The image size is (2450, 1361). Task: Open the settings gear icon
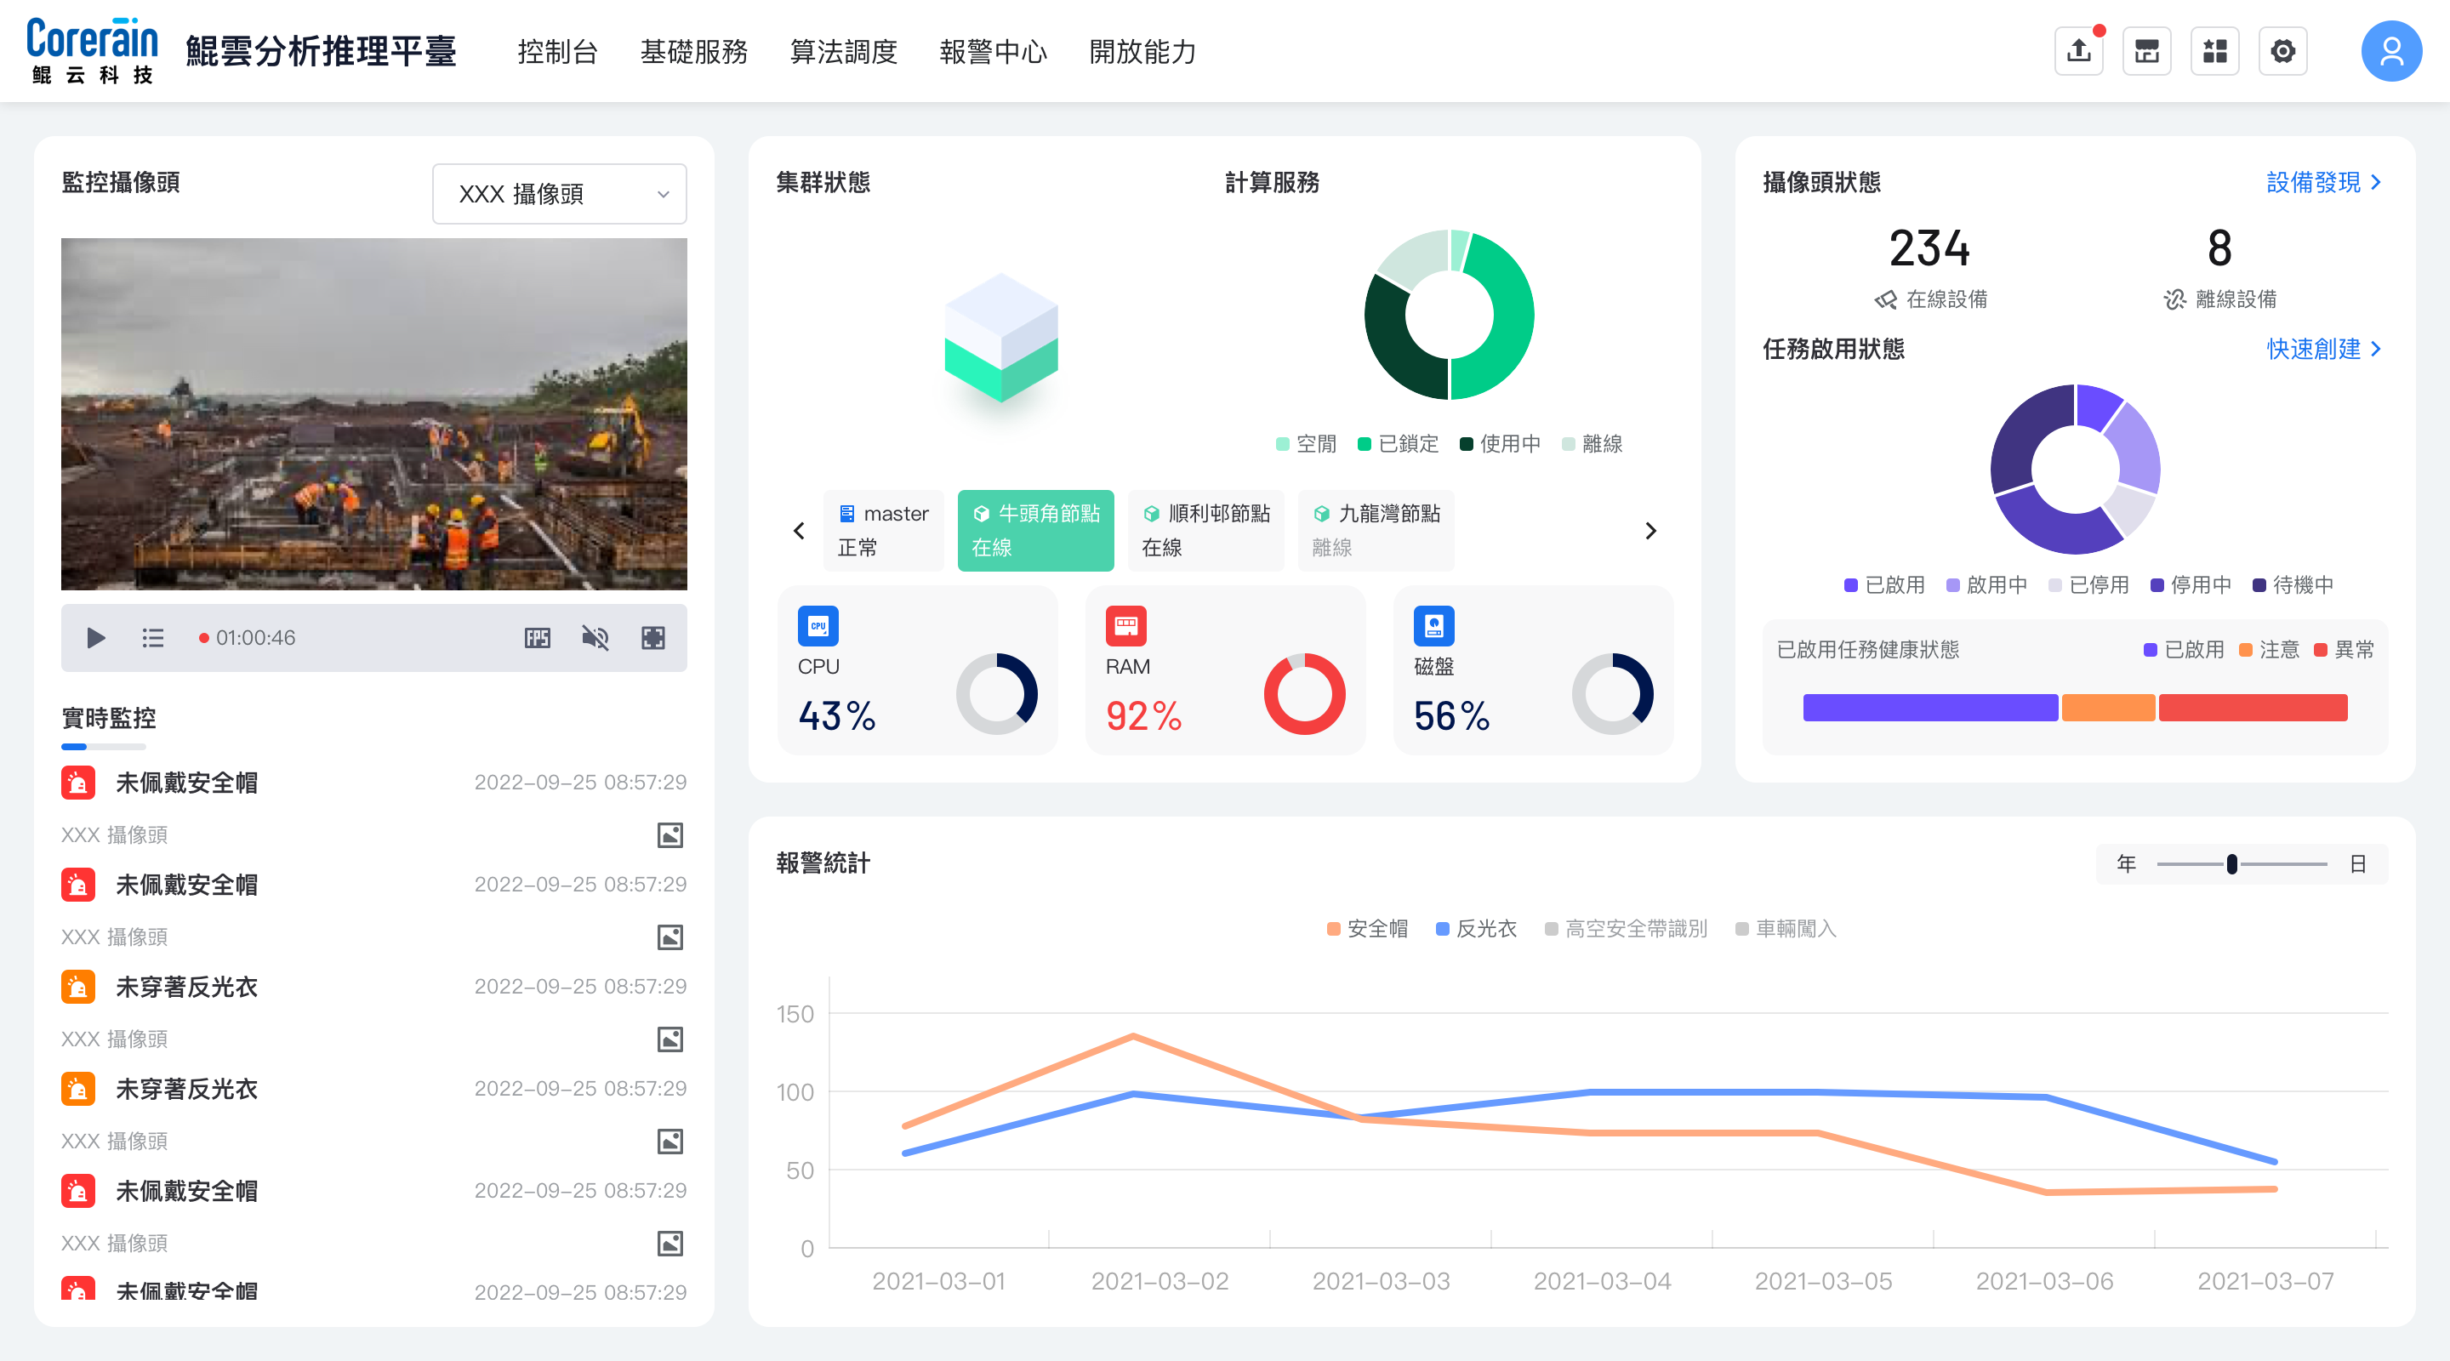2282,51
